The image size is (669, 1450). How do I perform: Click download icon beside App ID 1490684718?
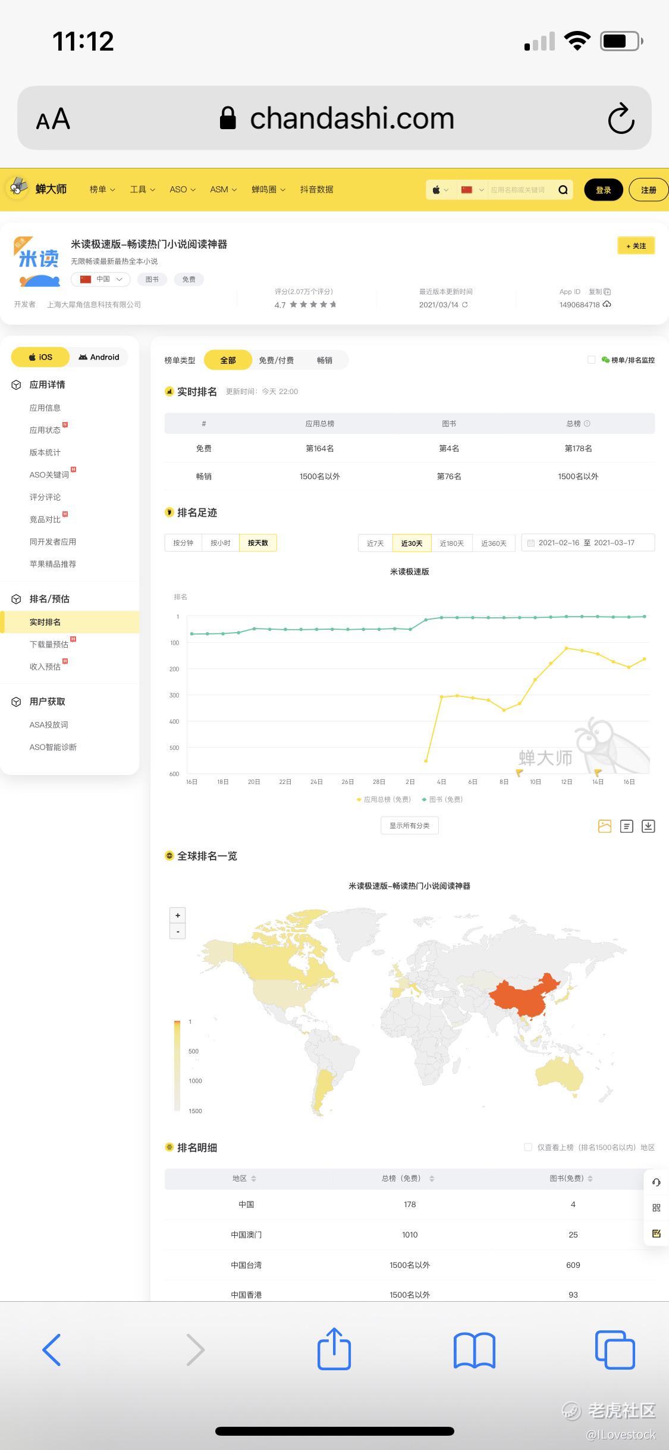pyautogui.click(x=607, y=305)
